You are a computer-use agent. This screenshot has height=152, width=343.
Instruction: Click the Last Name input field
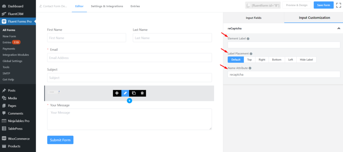[173, 38]
